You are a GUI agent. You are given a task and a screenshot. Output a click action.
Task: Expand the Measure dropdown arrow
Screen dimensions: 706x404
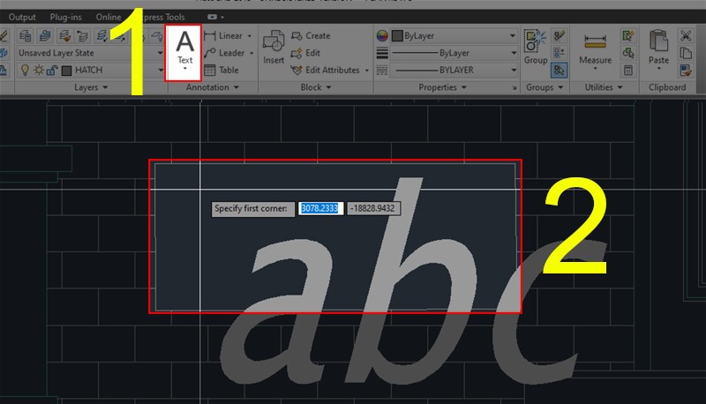pyautogui.click(x=595, y=69)
